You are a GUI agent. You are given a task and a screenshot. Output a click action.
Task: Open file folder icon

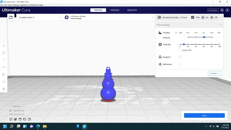coord(11,17)
